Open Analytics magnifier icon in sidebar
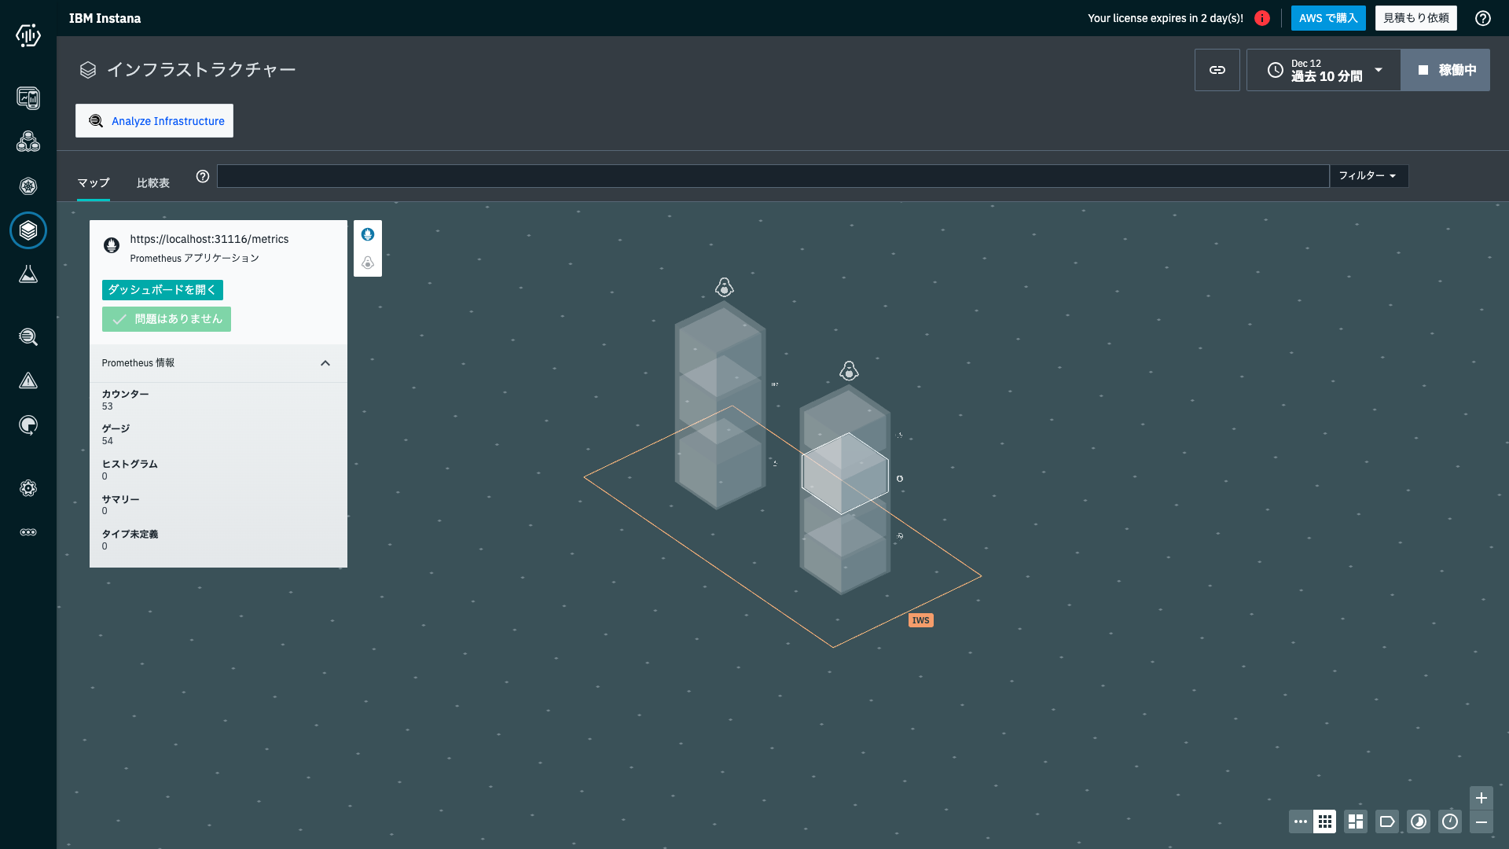The height and width of the screenshot is (849, 1509). click(28, 337)
